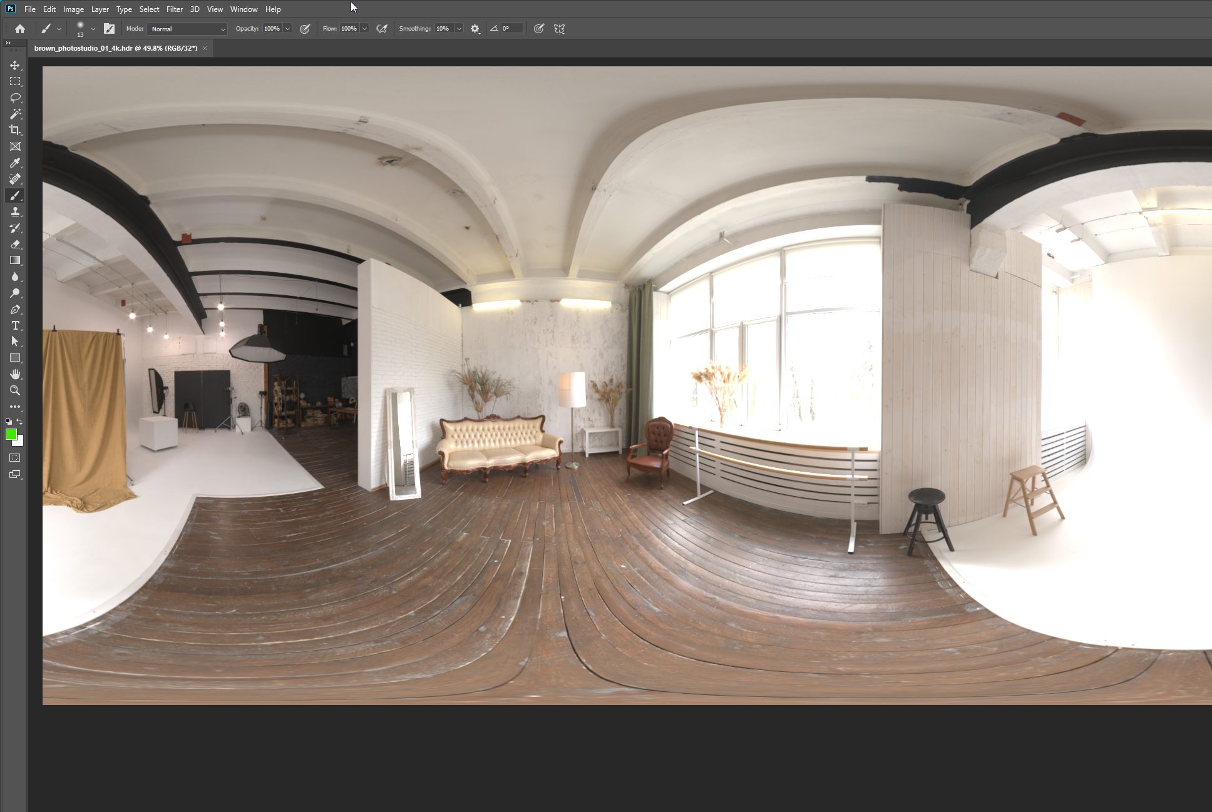This screenshot has height=812, width=1212.
Task: Select the Horizontal Type tool
Action: (15, 326)
